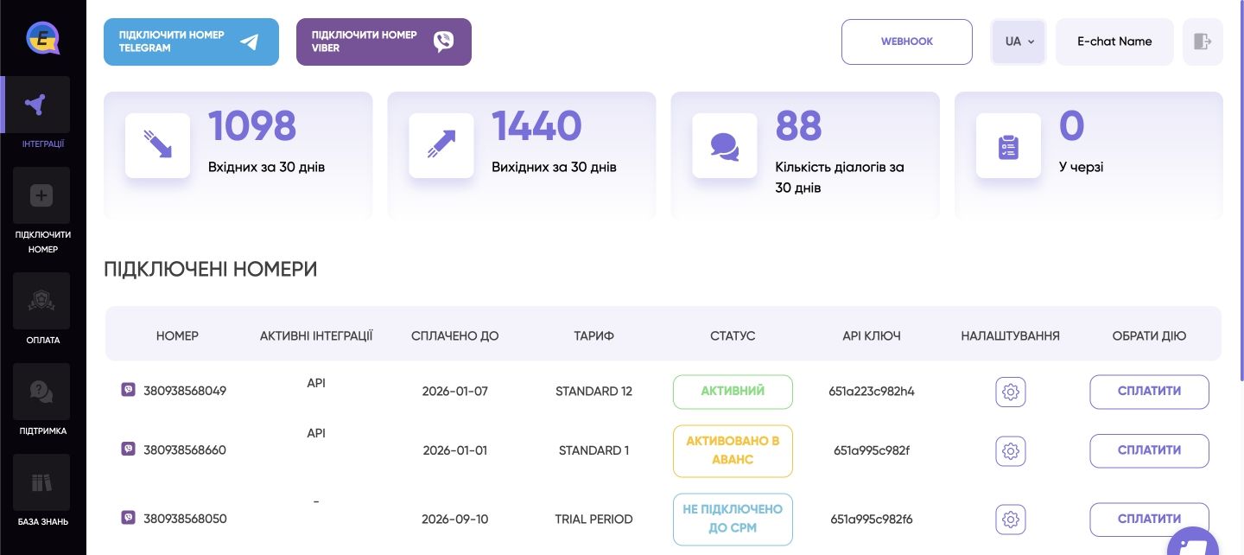This screenshot has width=1244, height=555.
Task: Open settings gear for number 380938568049
Action: click(1010, 392)
